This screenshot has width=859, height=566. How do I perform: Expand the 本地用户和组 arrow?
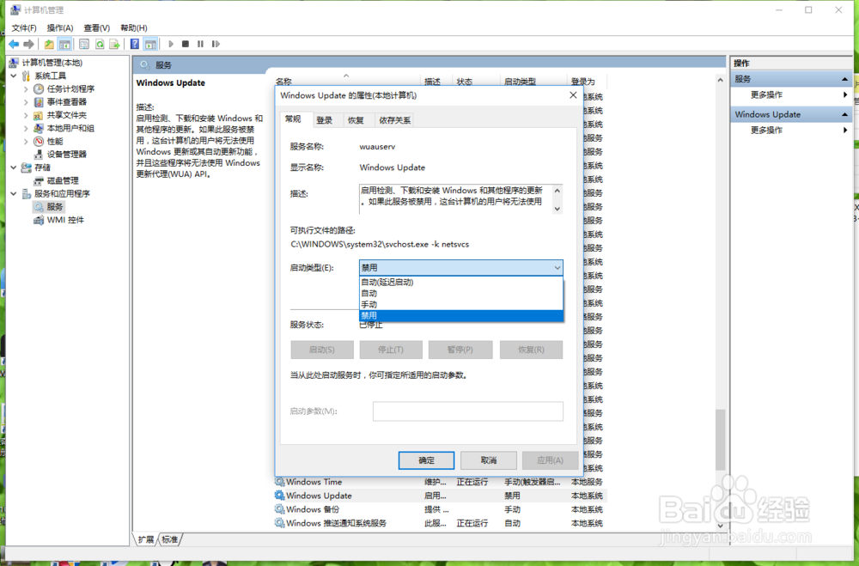pos(26,128)
